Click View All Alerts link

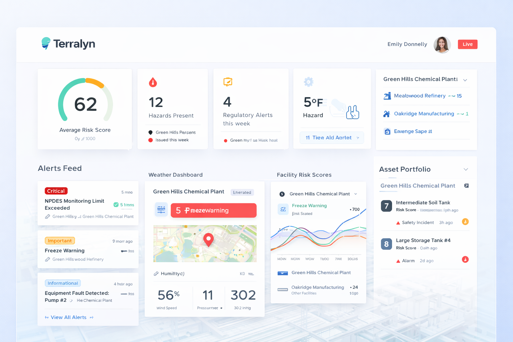coord(69,317)
